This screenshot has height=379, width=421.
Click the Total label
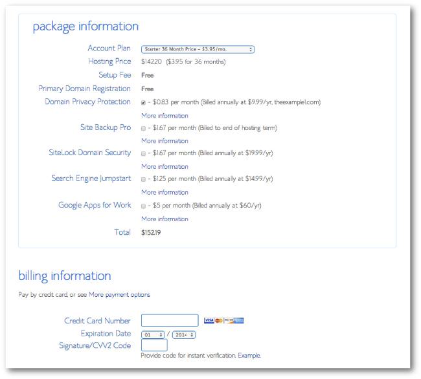tap(122, 232)
